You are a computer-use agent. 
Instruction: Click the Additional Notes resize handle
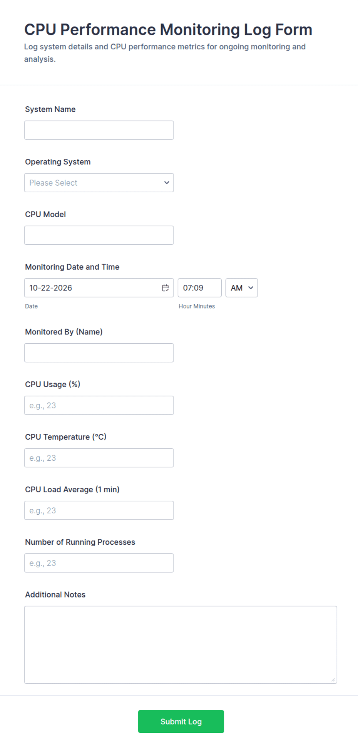pos(333,680)
